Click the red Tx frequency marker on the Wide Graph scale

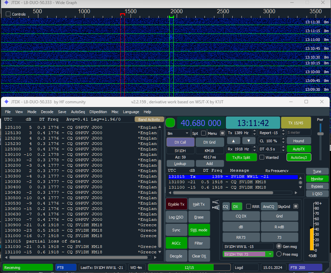[x=122, y=14]
